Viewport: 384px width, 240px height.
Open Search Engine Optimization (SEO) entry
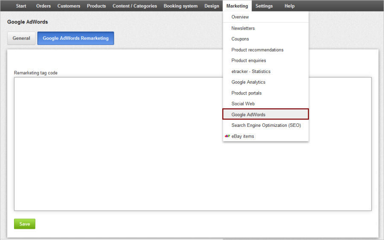pos(266,125)
